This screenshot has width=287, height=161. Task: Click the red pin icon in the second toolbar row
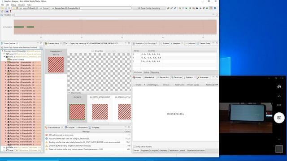(x=10, y=12)
